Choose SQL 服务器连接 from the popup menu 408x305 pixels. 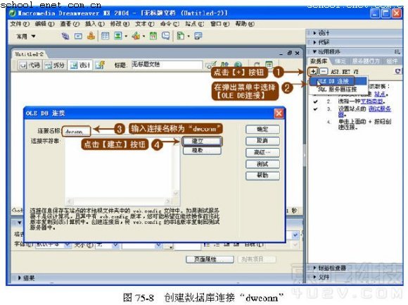(338, 89)
